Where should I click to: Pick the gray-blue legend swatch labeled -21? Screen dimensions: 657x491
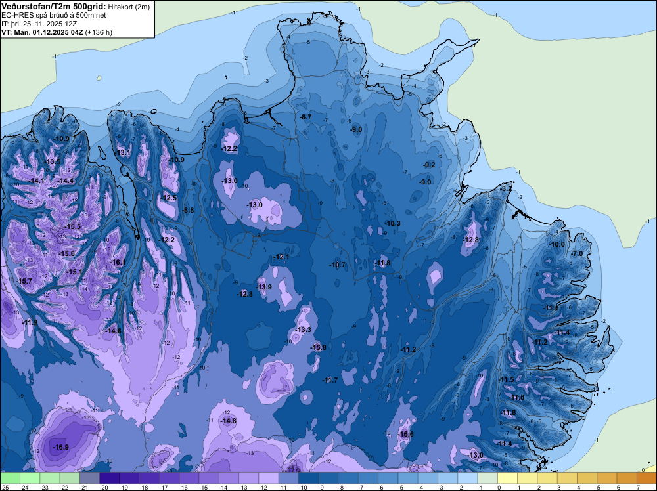click(x=89, y=478)
